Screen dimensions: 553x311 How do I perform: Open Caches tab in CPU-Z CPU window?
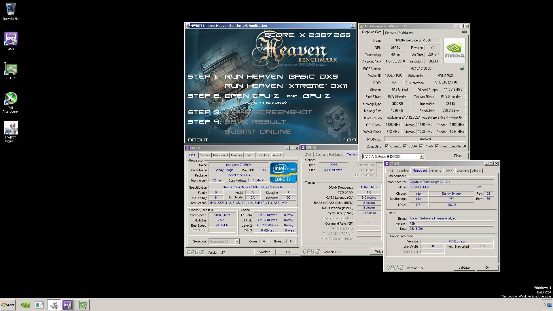pyautogui.click(x=204, y=155)
